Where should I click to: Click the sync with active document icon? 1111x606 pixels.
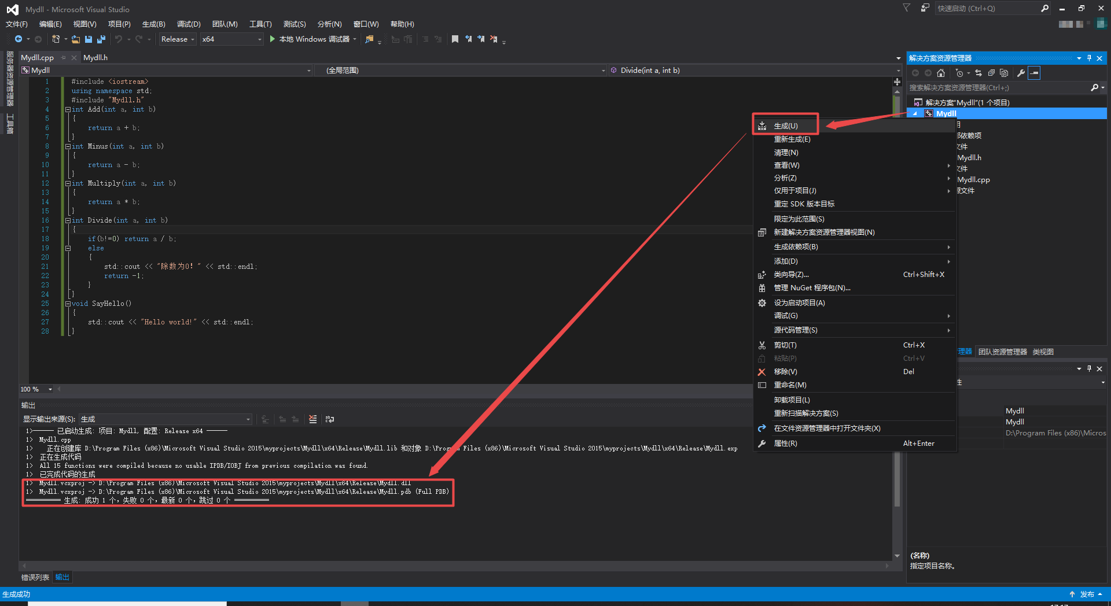click(x=978, y=73)
